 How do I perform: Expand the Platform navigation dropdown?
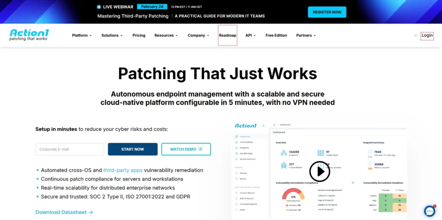coord(82,35)
